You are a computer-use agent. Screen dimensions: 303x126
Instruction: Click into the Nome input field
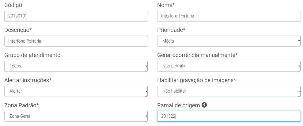pos(229,16)
